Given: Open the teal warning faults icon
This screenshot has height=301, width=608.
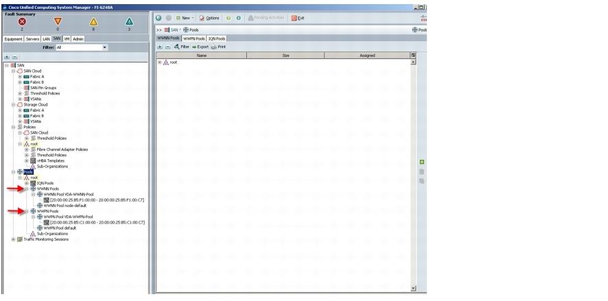Looking at the screenshot, I should tap(129, 22).
